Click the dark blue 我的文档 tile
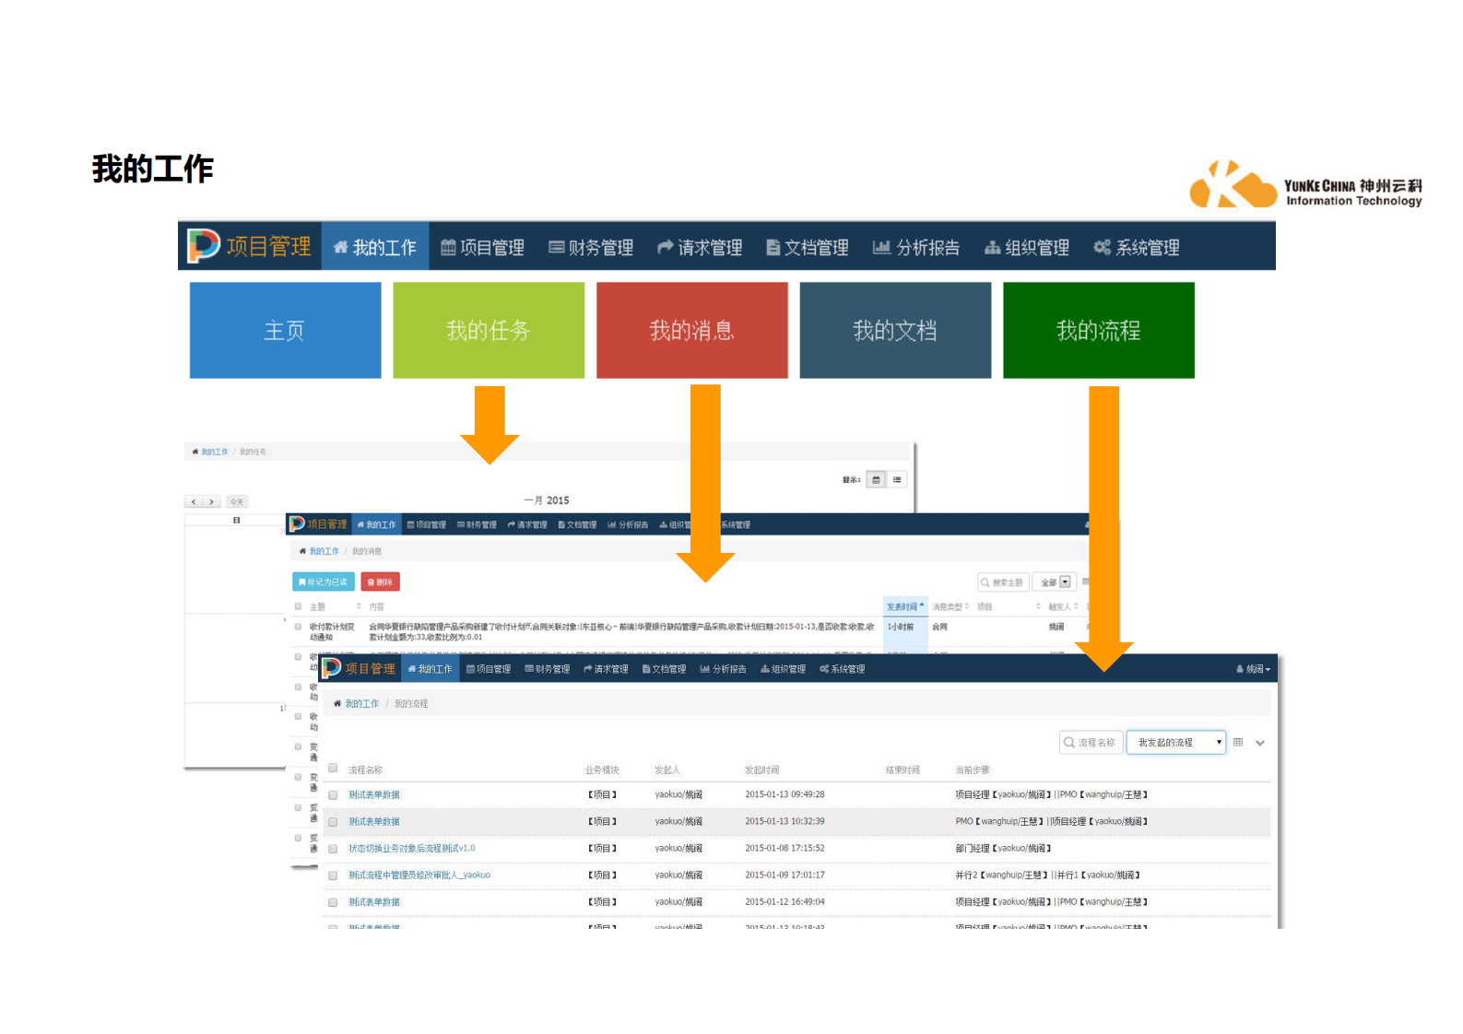Image resolution: width=1463 pixels, height=1034 pixels. pyautogui.click(x=895, y=330)
